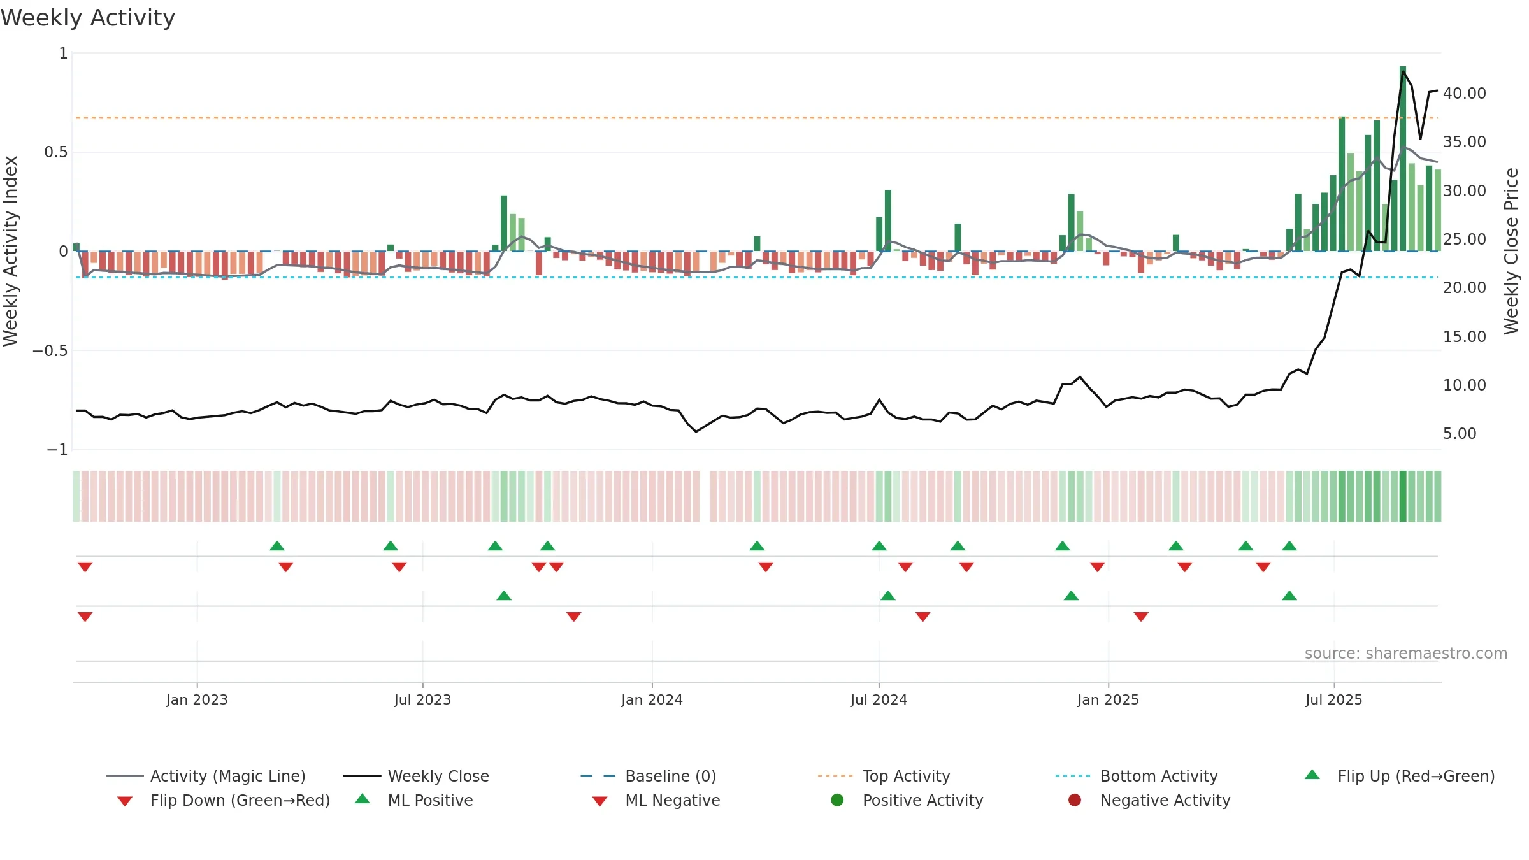Click the last red ML negative marker after Jan 2025
The image size is (1529, 860).
[x=1141, y=617]
